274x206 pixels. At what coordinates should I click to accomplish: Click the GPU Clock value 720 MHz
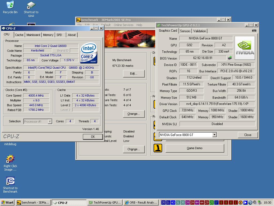coord(188,110)
